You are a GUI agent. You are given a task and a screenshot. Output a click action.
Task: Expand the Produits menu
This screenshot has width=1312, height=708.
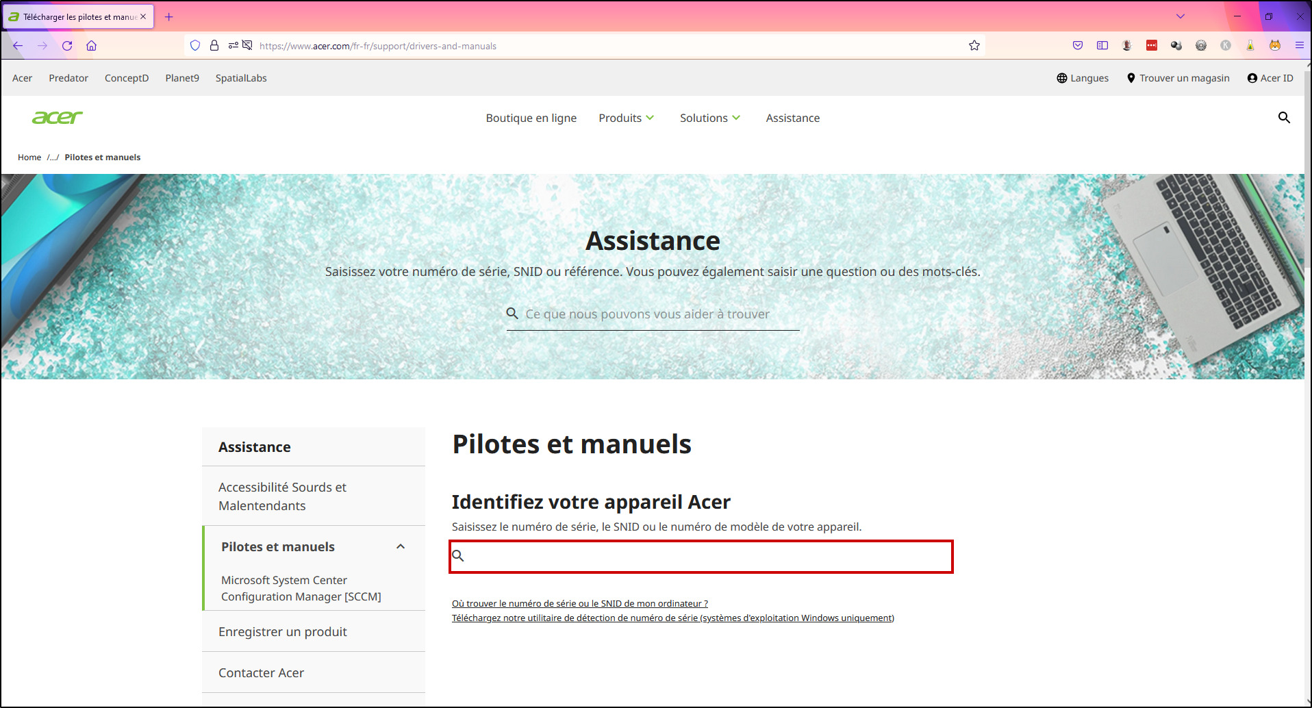627,118
